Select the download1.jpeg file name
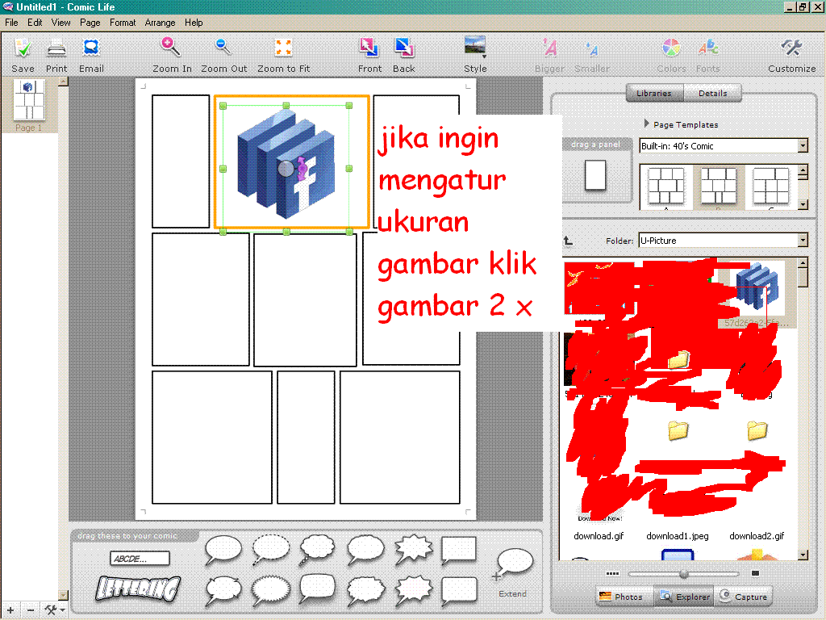The width and height of the screenshot is (826, 620). pyautogui.click(x=678, y=536)
